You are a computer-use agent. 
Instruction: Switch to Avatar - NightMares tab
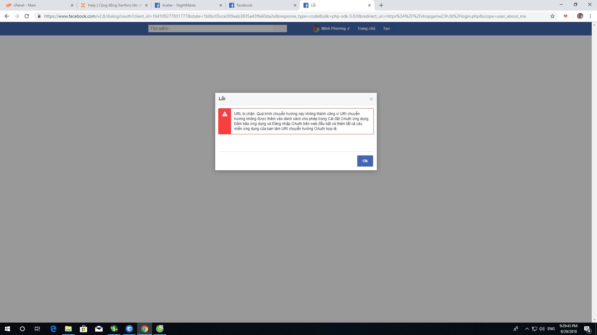click(187, 5)
